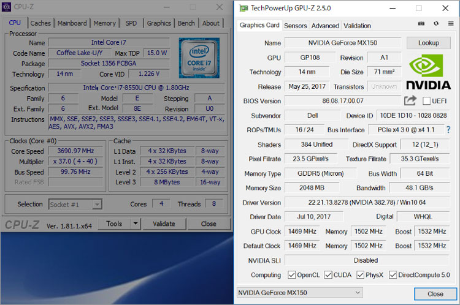Screen dimensions: 460x305
Task: Click NVIDIA SLI field showing Disabled
Action: [x=367, y=260]
